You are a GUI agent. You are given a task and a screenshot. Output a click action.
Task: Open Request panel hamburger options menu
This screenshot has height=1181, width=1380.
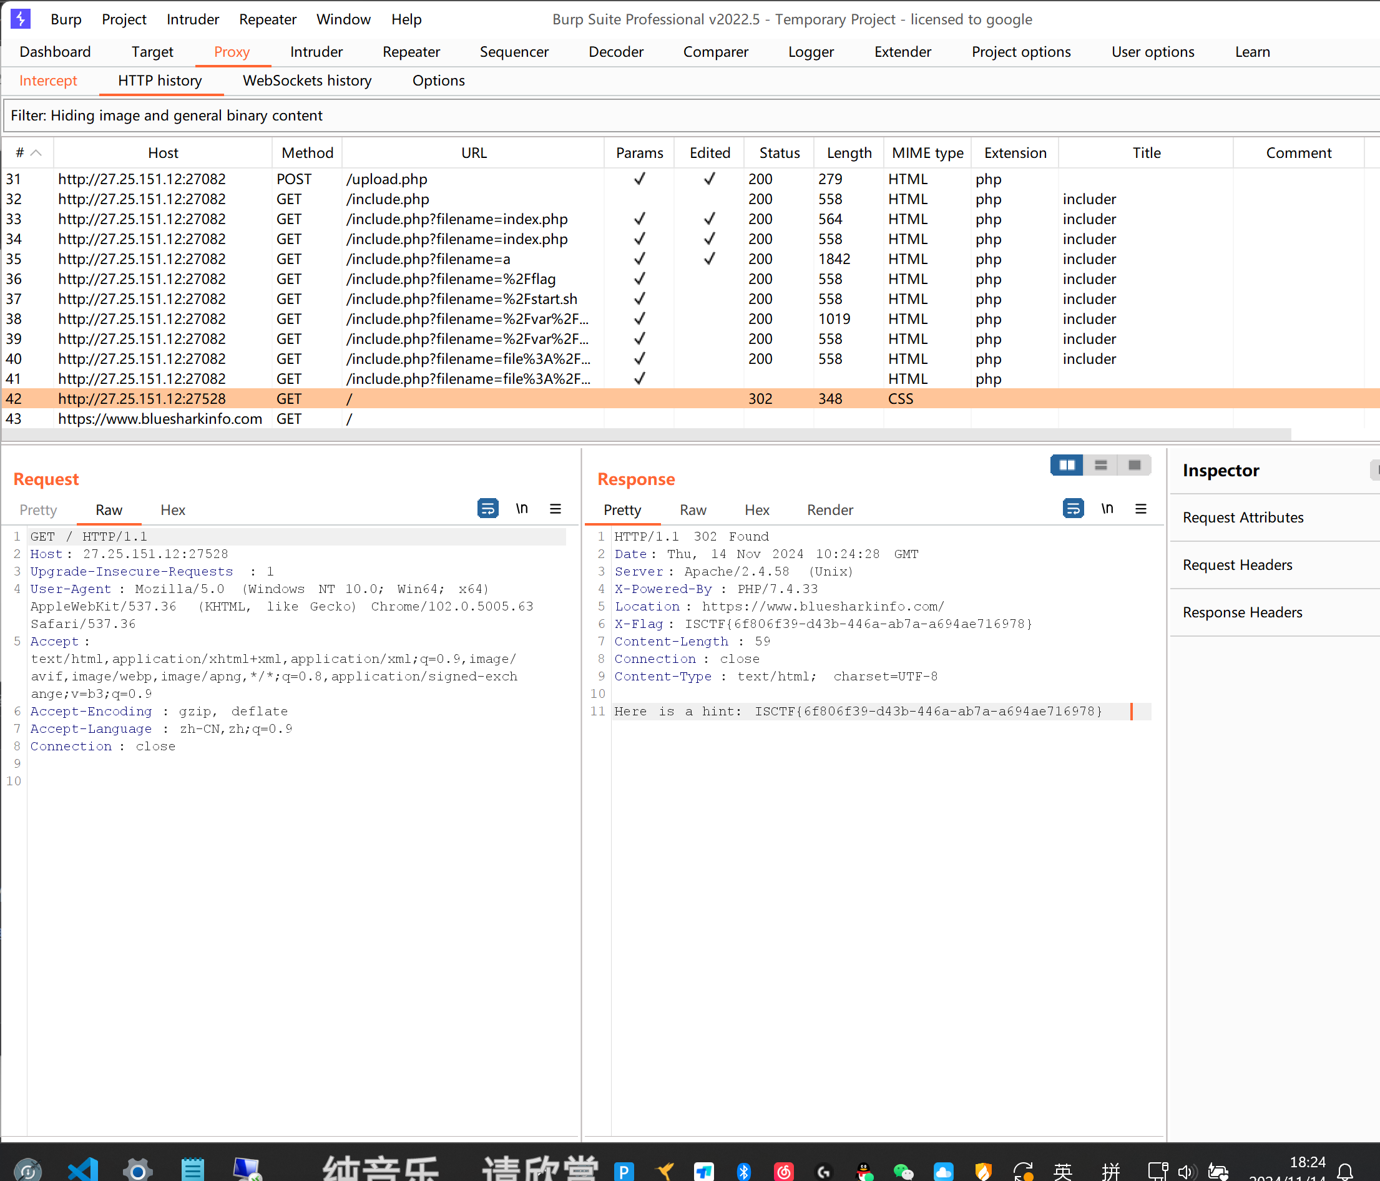[555, 509]
